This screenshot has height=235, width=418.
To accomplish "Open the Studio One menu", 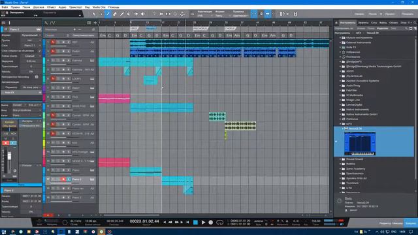I will (99, 7).
